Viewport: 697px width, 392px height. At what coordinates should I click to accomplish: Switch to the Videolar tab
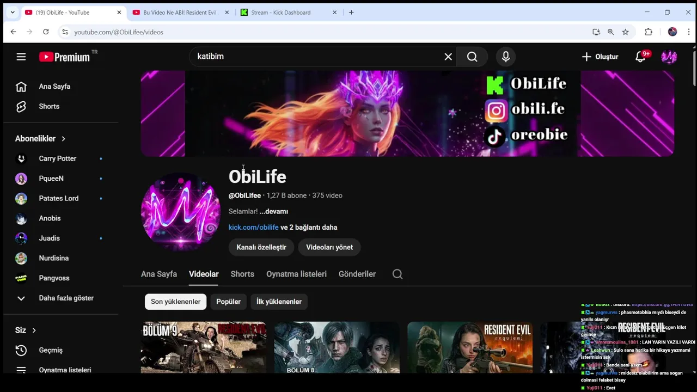point(204,274)
